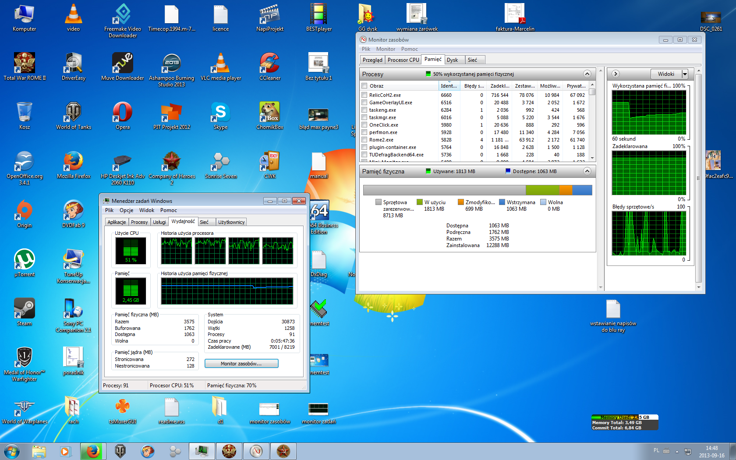
Task: Collapse the Pamięć fizyczna section
Action: click(587, 171)
